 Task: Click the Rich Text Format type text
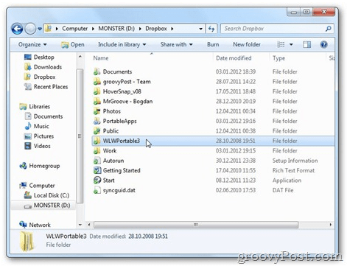tap(293, 170)
